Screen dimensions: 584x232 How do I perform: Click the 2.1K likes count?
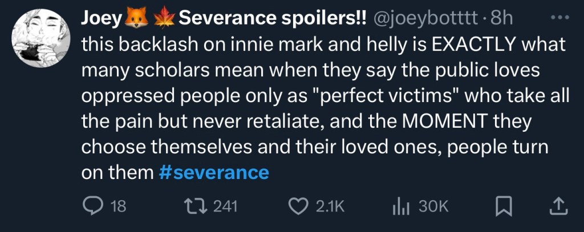pos(330,206)
